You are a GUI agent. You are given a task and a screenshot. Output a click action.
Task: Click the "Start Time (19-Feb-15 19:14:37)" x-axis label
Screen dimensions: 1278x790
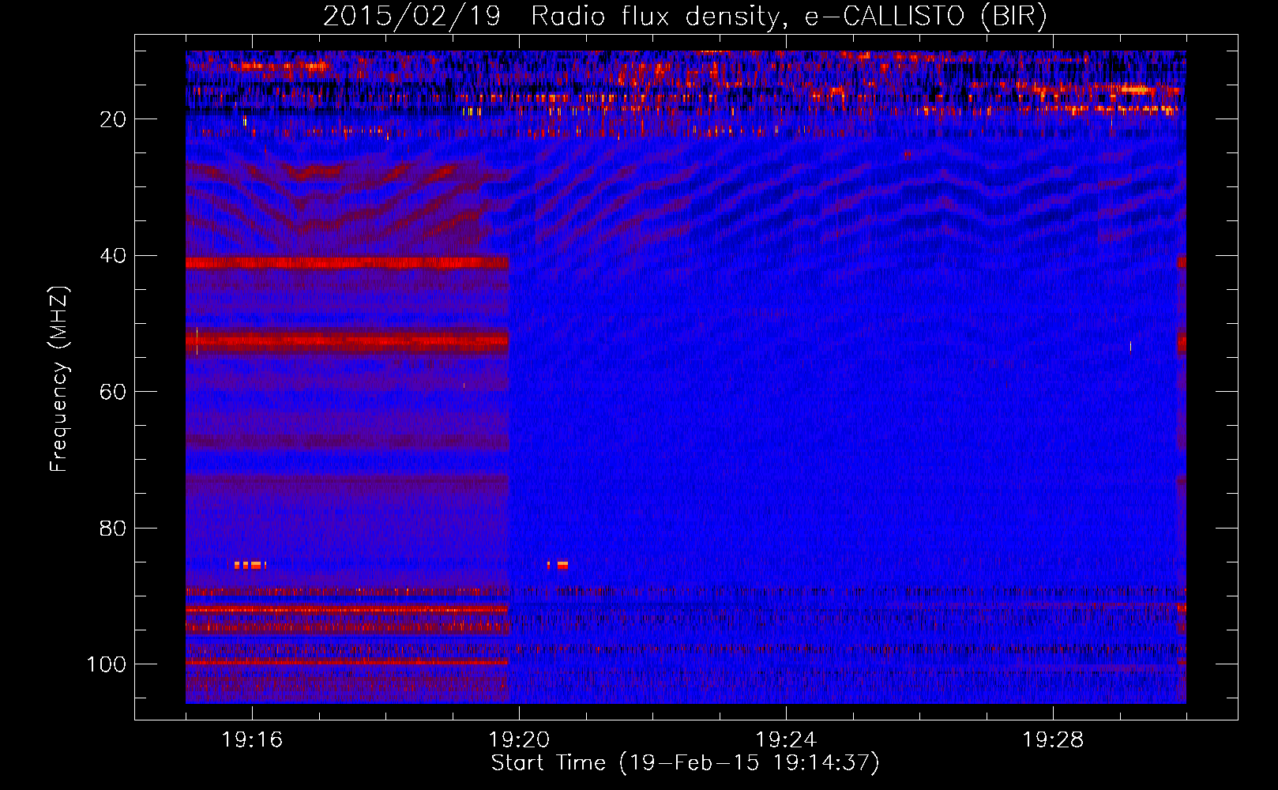(x=685, y=763)
